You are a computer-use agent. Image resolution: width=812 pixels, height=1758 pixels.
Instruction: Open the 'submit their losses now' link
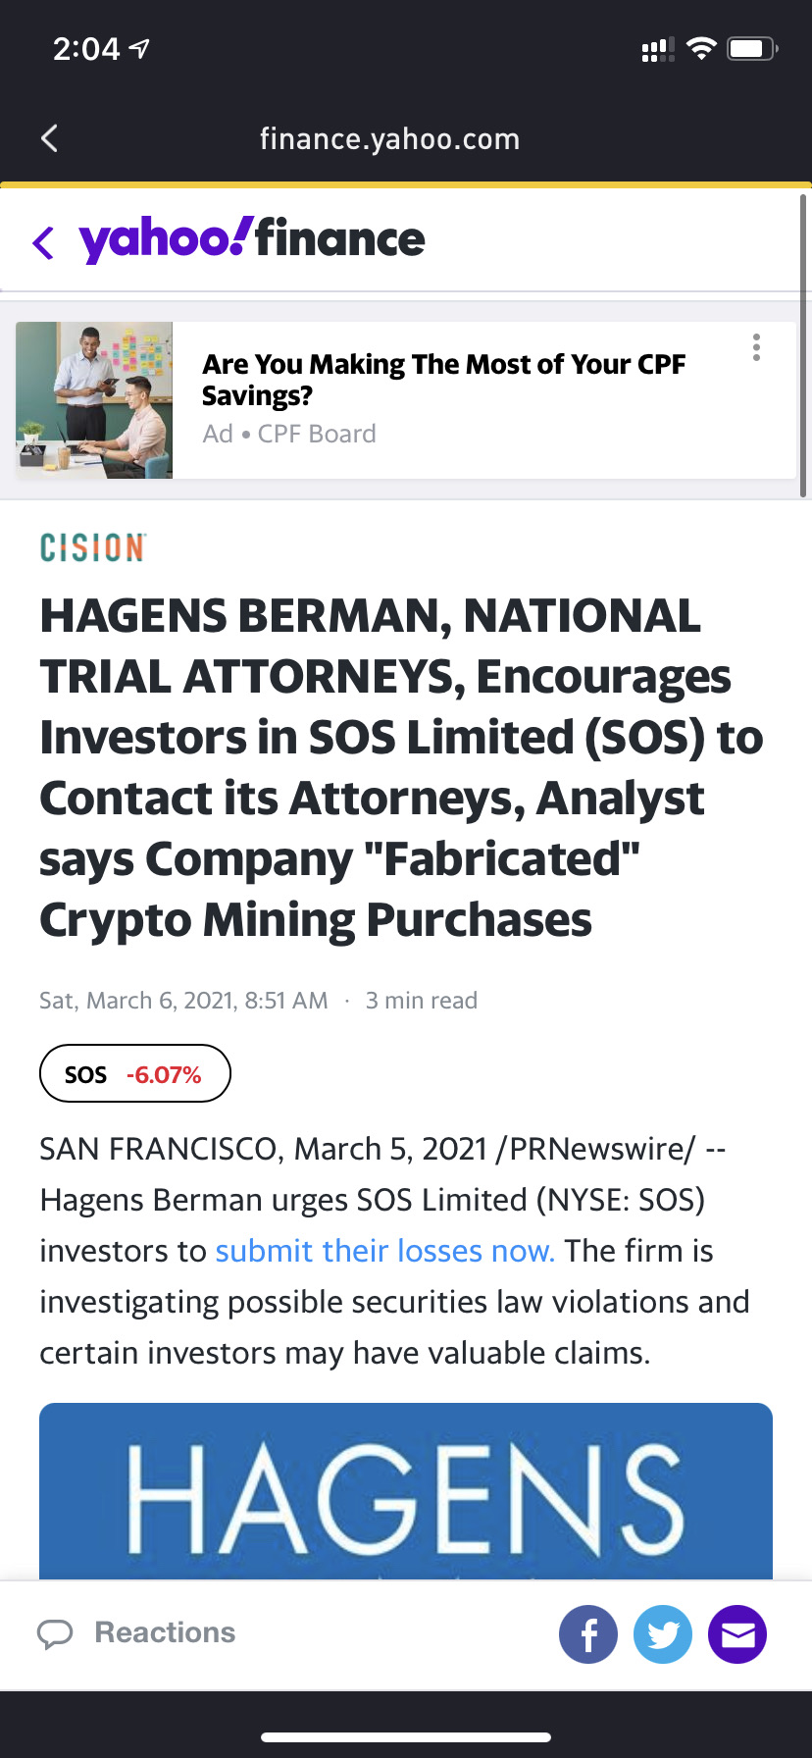pos(385,1251)
